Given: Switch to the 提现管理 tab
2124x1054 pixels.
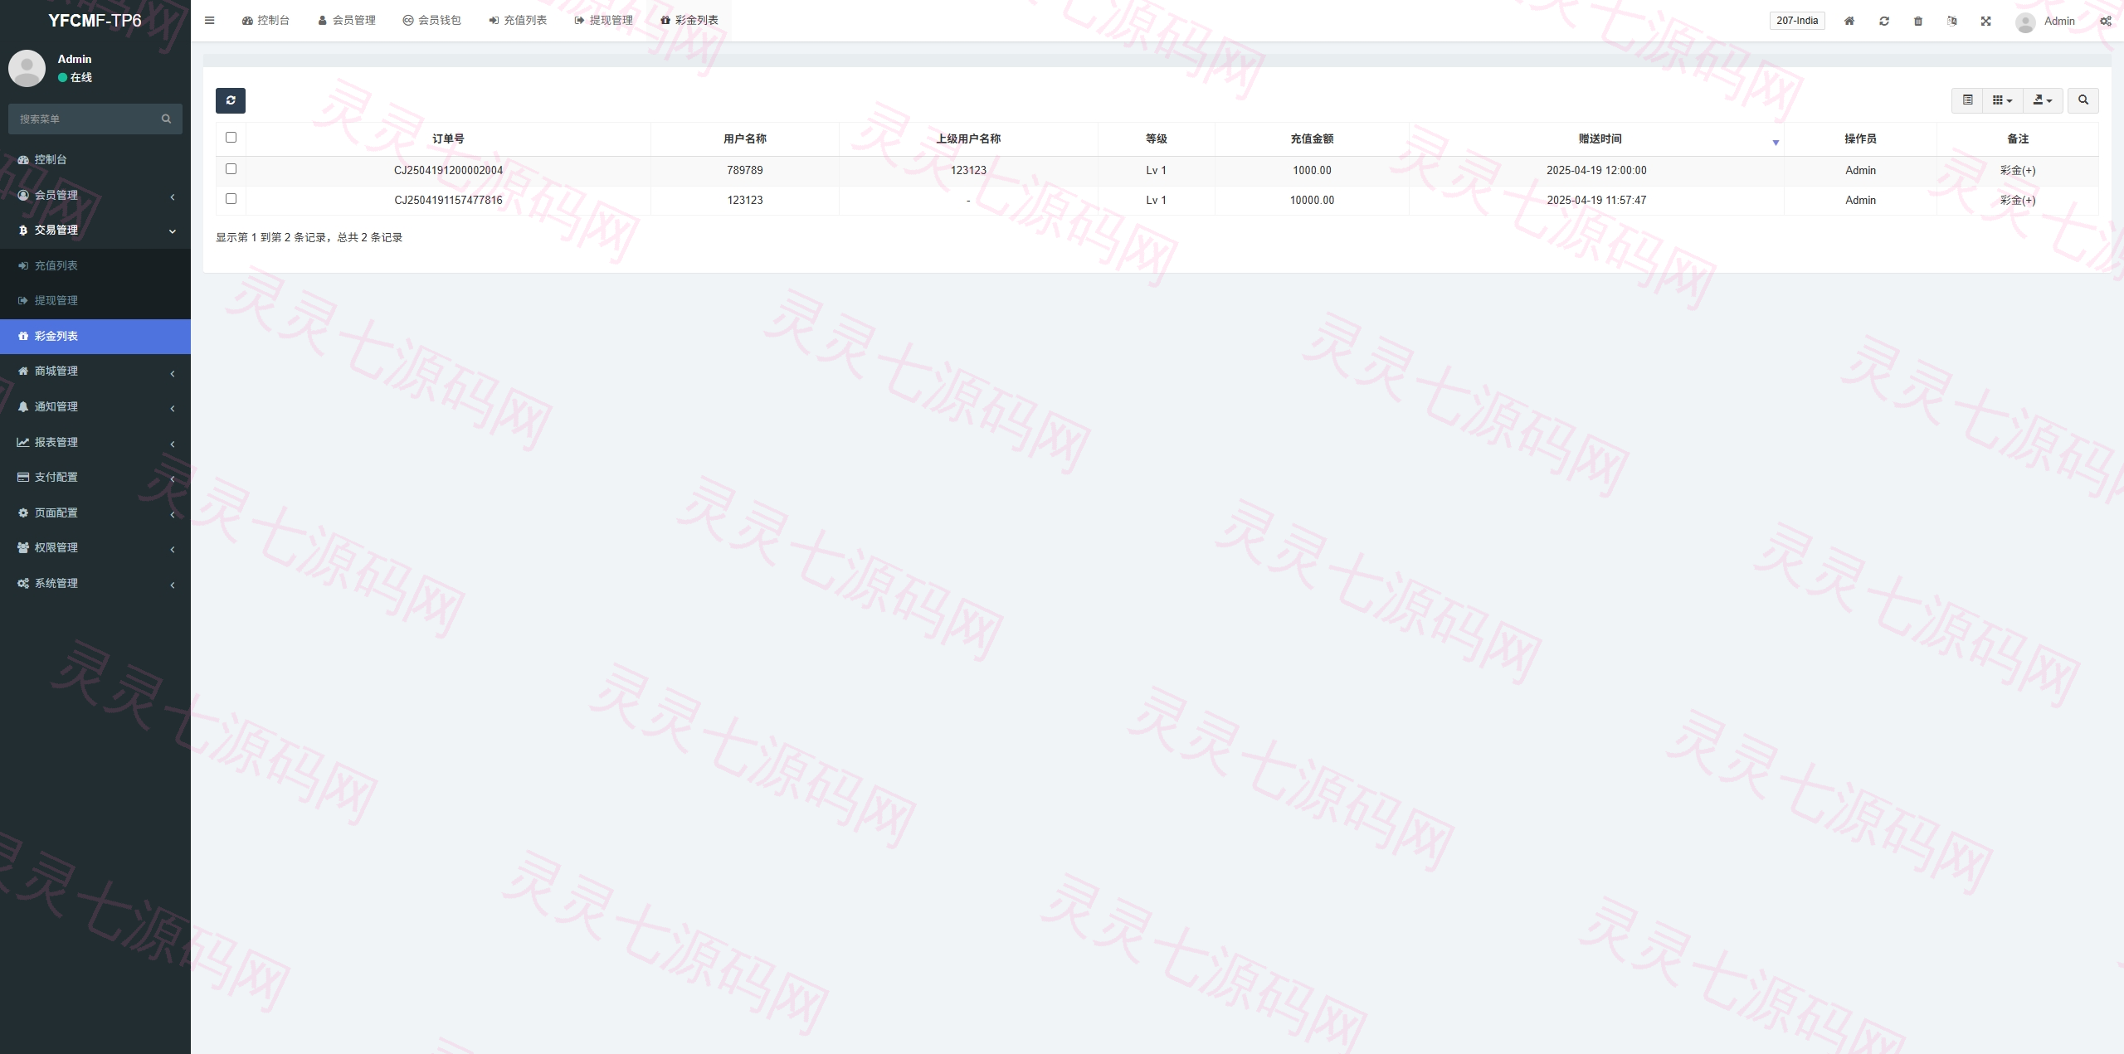Looking at the screenshot, I should click(603, 21).
